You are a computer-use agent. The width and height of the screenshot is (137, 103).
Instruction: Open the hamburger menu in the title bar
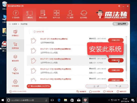tap(119, 6)
